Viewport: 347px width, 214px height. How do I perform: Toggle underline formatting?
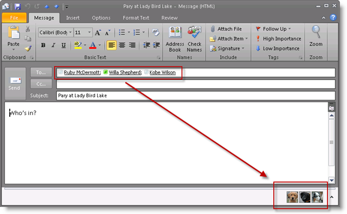[x=63, y=45]
